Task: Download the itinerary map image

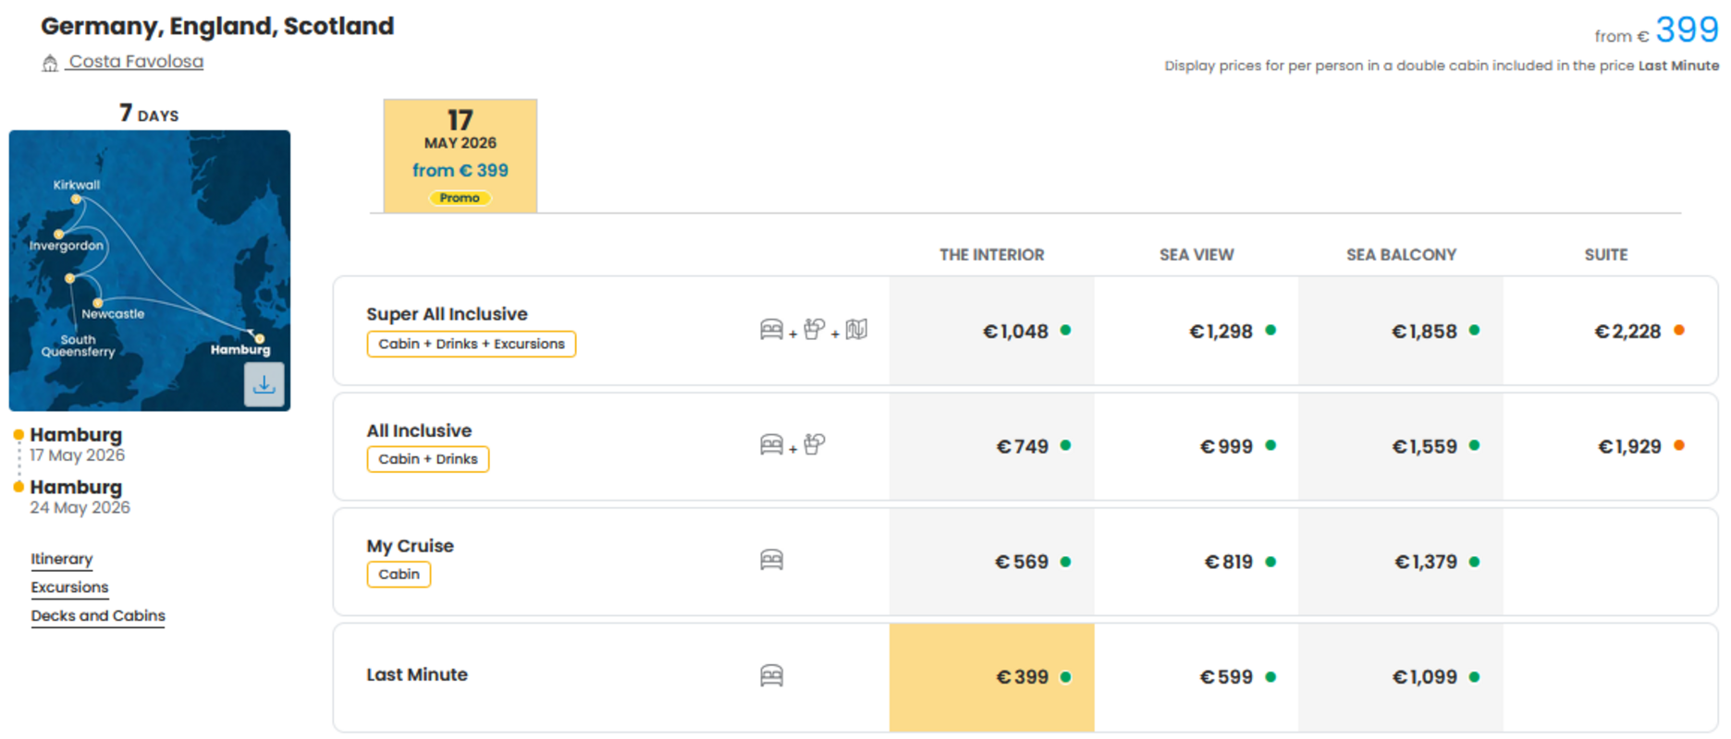Action: (264, 384)
